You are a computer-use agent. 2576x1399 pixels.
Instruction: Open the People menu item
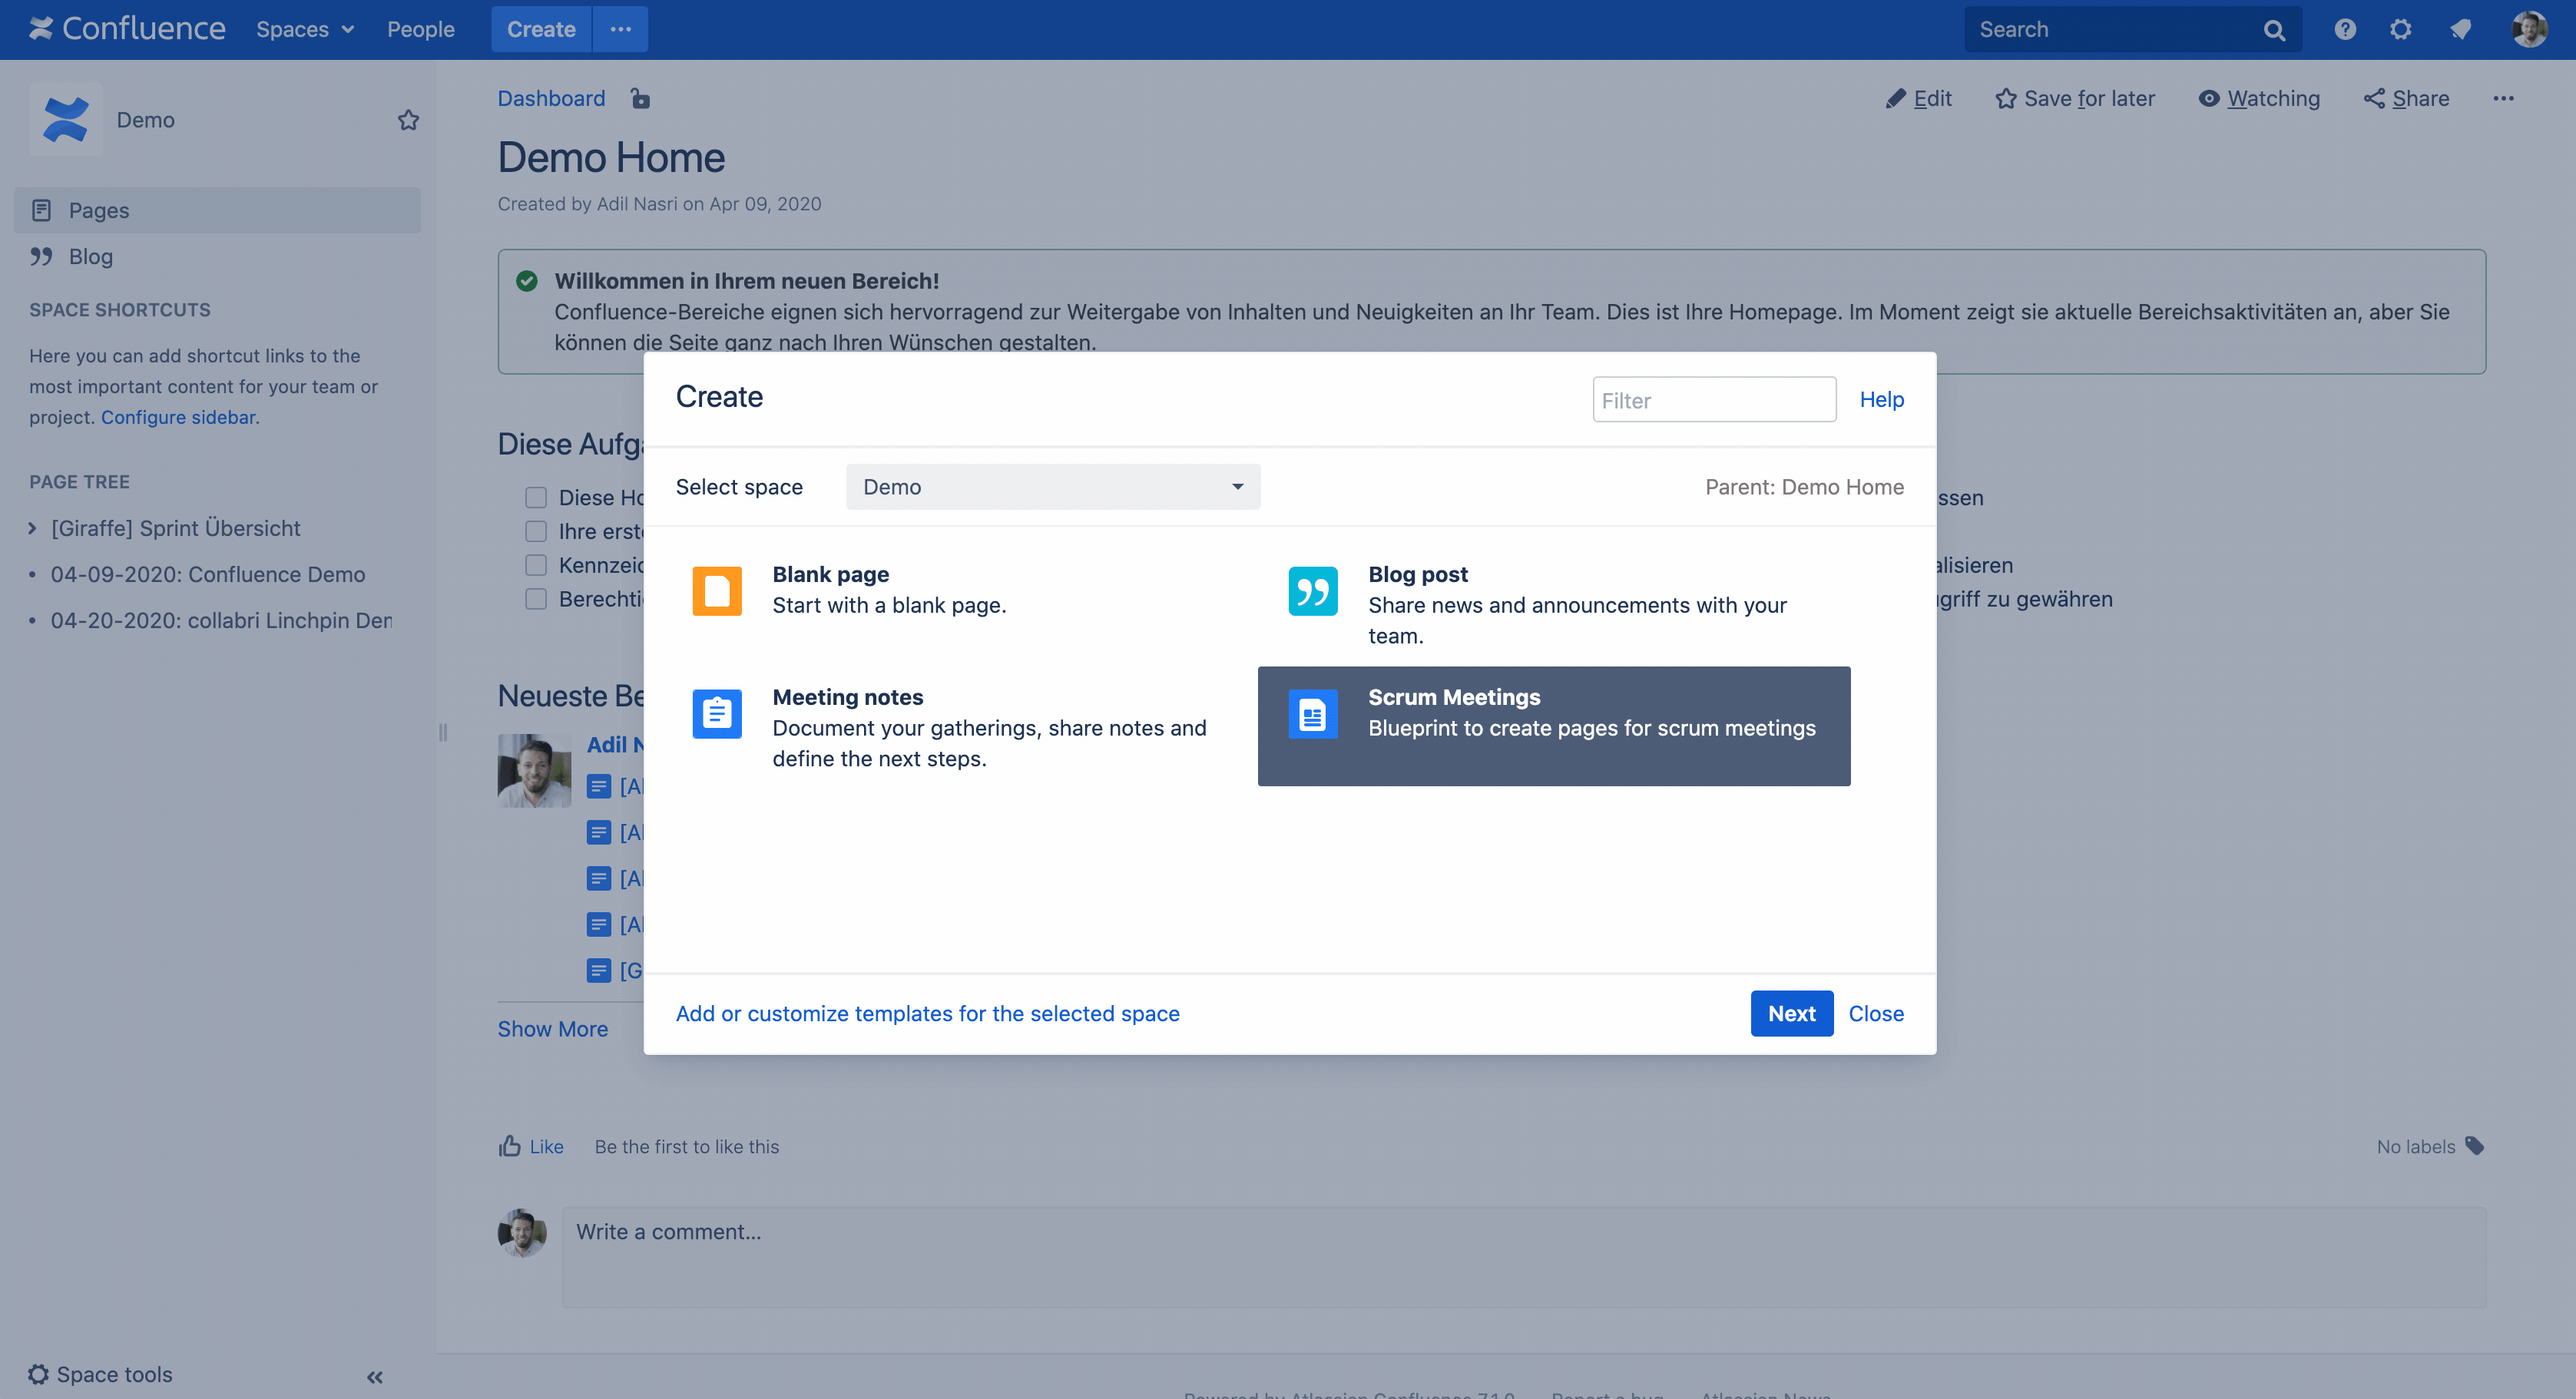pyautogui.click(x=421, y=29)
